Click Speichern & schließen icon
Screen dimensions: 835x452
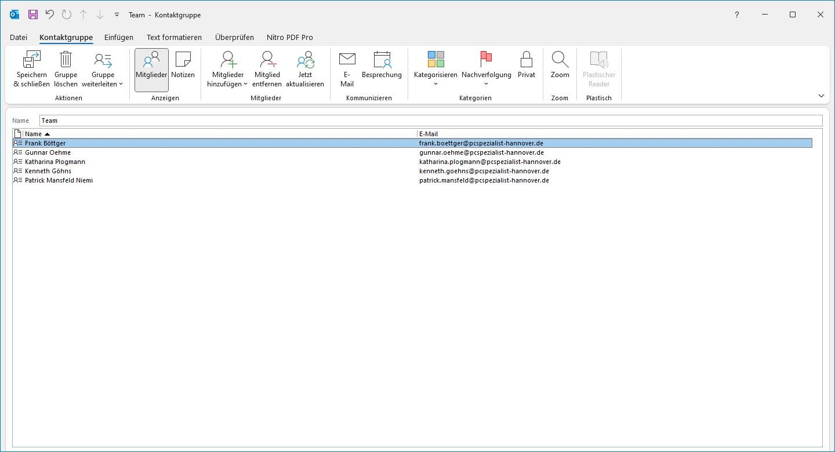click(31, 69)
